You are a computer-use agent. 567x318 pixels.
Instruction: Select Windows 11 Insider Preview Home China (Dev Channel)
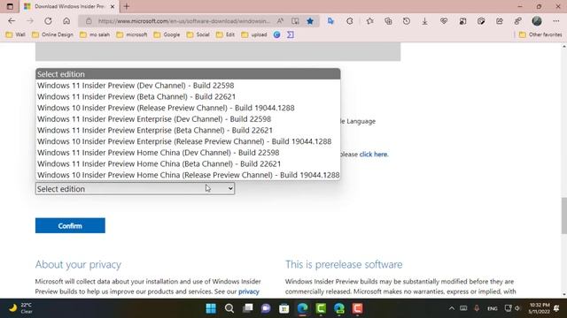(188, 153)
